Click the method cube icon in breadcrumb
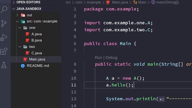Viewport: 192px width, 108px height. (x=153, y=2)
